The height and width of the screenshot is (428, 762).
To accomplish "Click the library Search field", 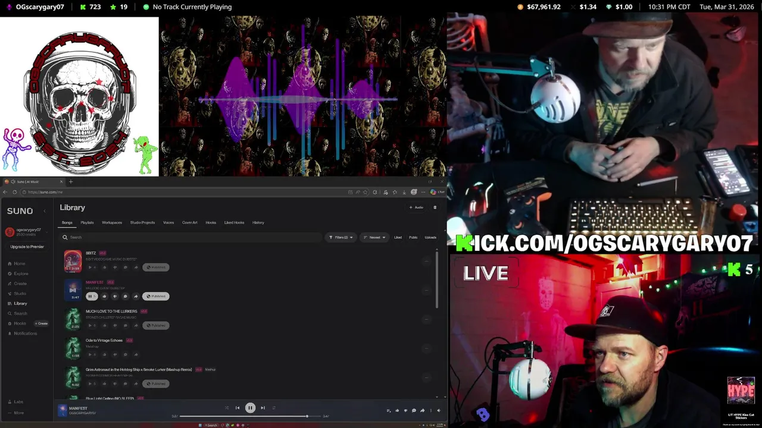I will [x=190, y=237].
